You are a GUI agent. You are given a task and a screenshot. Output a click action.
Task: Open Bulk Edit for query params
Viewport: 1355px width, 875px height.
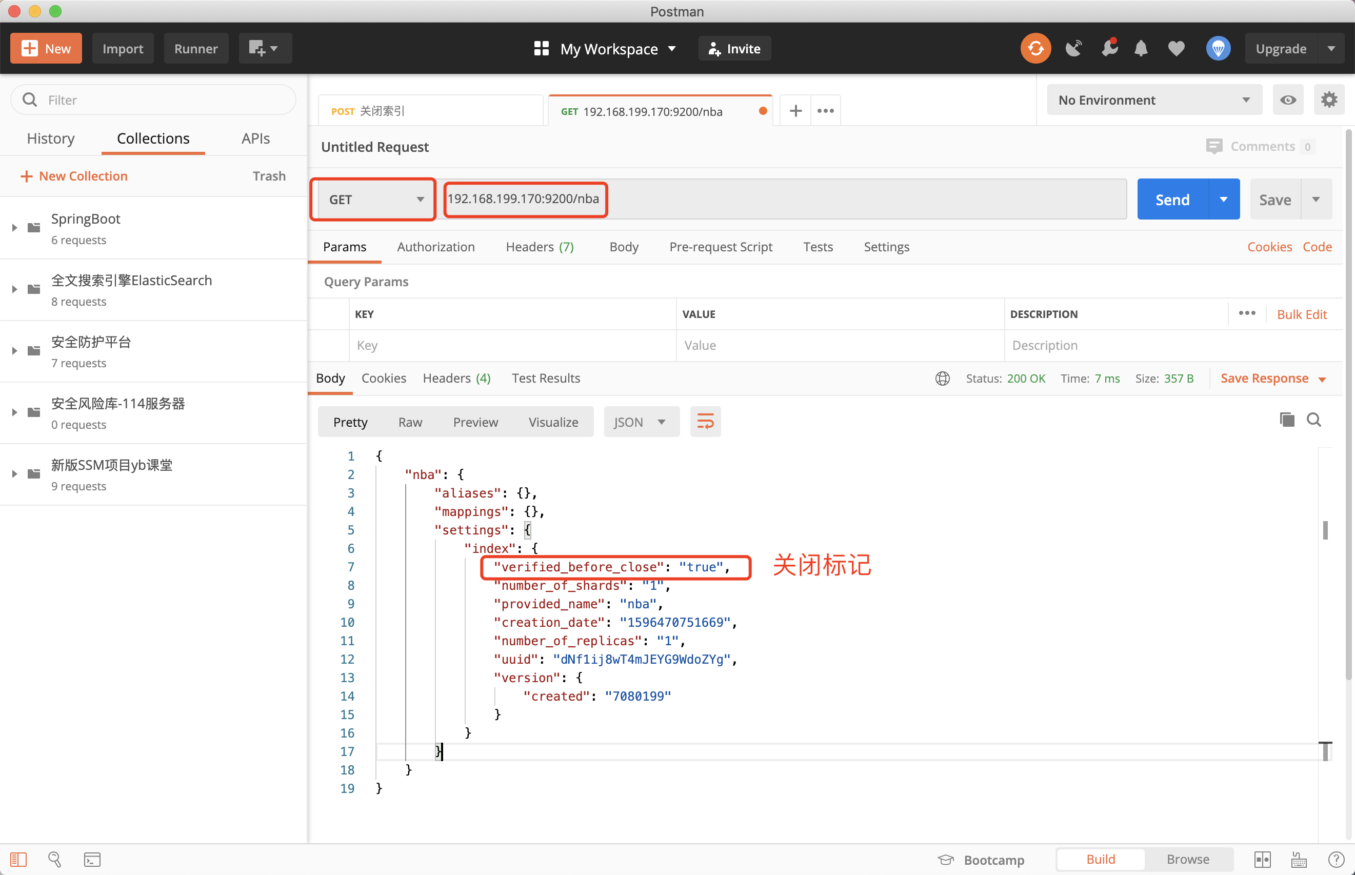pyautogui.click(x=1301, y=314)
